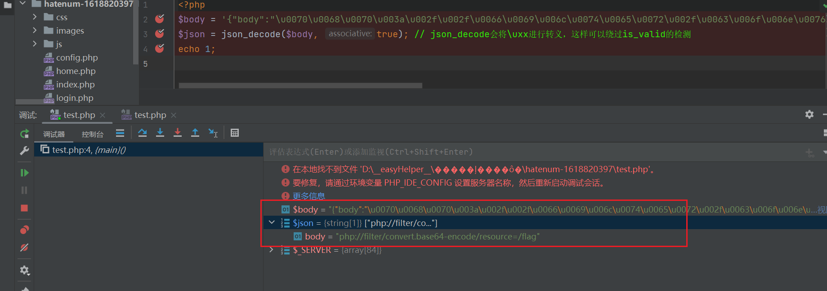827x291 pixels.
Task: Collapse the hatenum-1618820397 project folder
Action: [22, 4]
